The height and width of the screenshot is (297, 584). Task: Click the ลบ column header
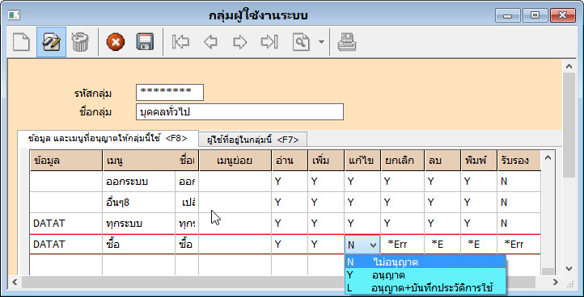point(442,161)
